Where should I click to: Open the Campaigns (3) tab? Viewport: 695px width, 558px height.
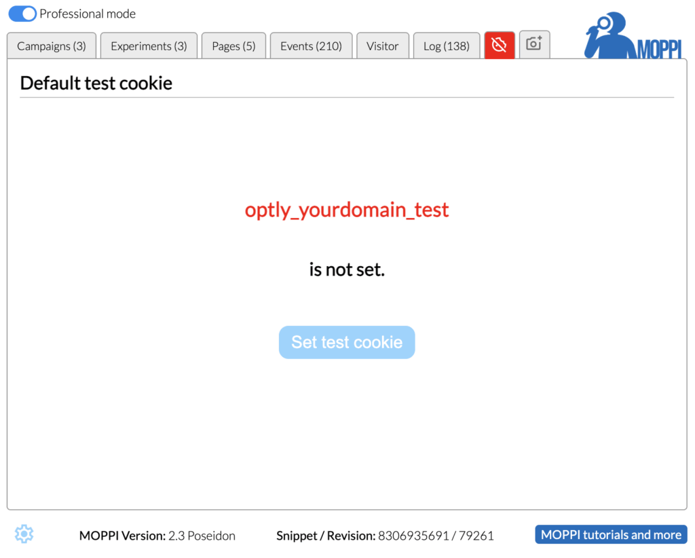pyautogui.click(x=52, y=45)
